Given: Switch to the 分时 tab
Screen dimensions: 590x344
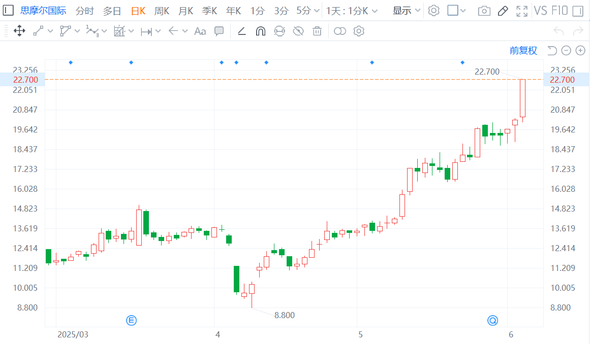Looking at the screenshot, I should click(85, 11).
